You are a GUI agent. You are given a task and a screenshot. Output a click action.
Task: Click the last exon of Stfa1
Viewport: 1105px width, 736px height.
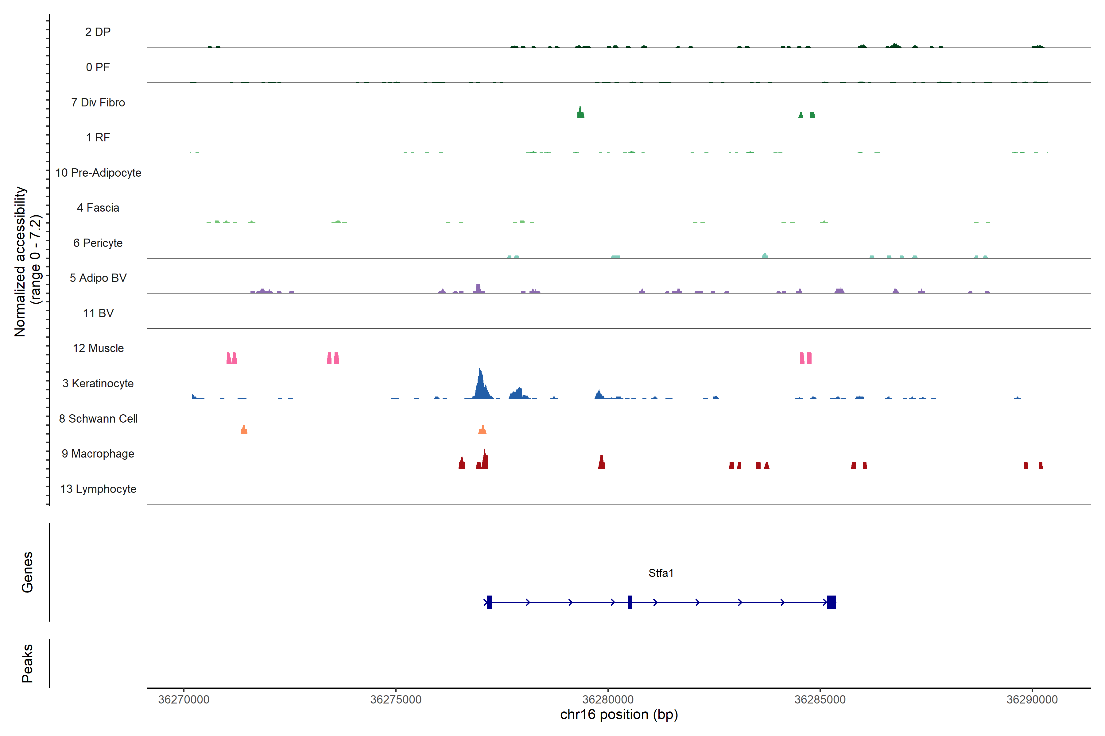coord(831,602)
